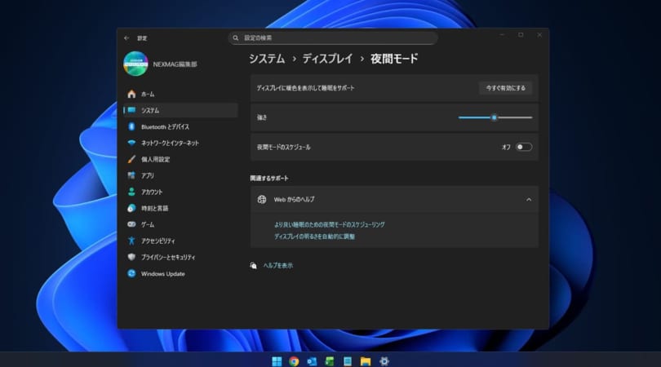This screenshot has width=661, height=367.
Task: Open File Explorer from the taskbar
Action: (x=366, y=360)
